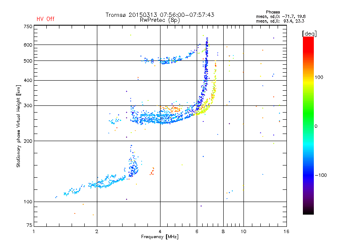Click the RwPretec (8p) subtitle
Image resolution: width=337 pixels, height=252 pixels.
pyautogui.click(x=160, y=20)
